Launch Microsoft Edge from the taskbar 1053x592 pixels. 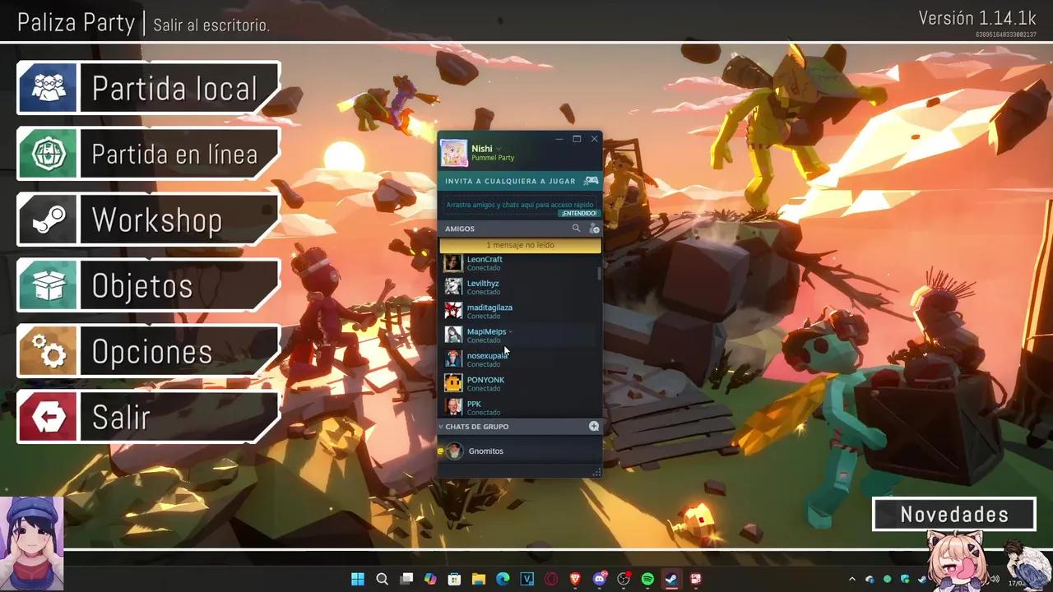pyautogui.click(x=503, y=579)
